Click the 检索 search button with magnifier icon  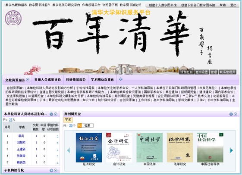[85, 125]
